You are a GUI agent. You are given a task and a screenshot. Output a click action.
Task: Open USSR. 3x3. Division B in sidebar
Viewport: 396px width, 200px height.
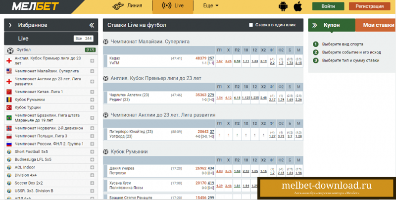click(x=34, y=191)
